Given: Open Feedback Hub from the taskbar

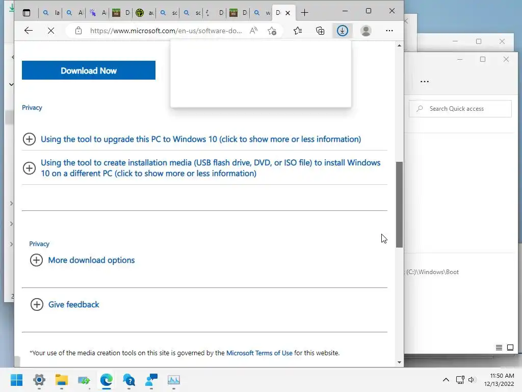Looking at the screenshot, I should coord(151,380).
